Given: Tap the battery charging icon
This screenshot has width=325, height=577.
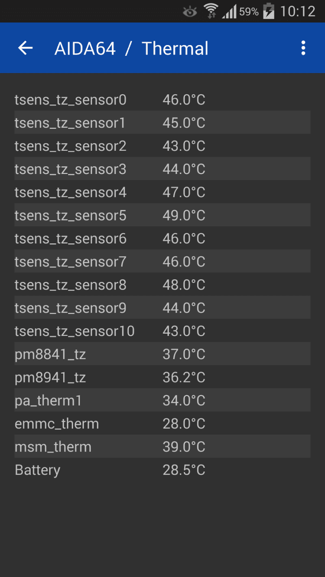Looking at the screenshot, I should [269, 11].
